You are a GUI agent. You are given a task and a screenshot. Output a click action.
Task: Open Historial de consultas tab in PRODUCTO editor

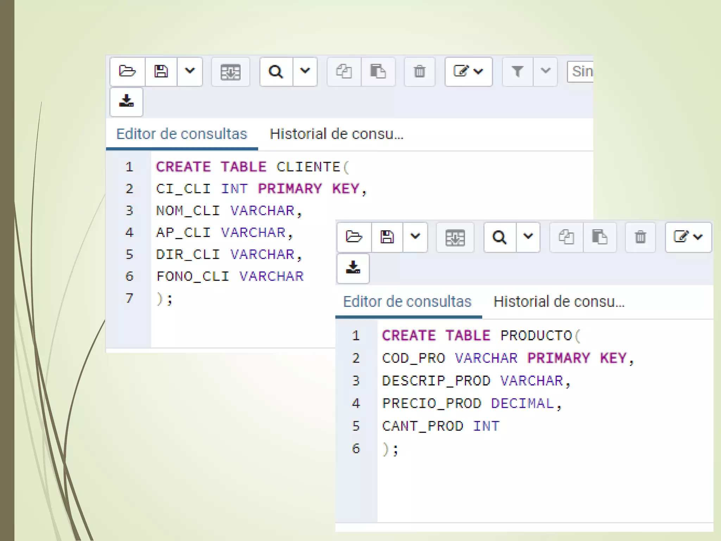559,302
